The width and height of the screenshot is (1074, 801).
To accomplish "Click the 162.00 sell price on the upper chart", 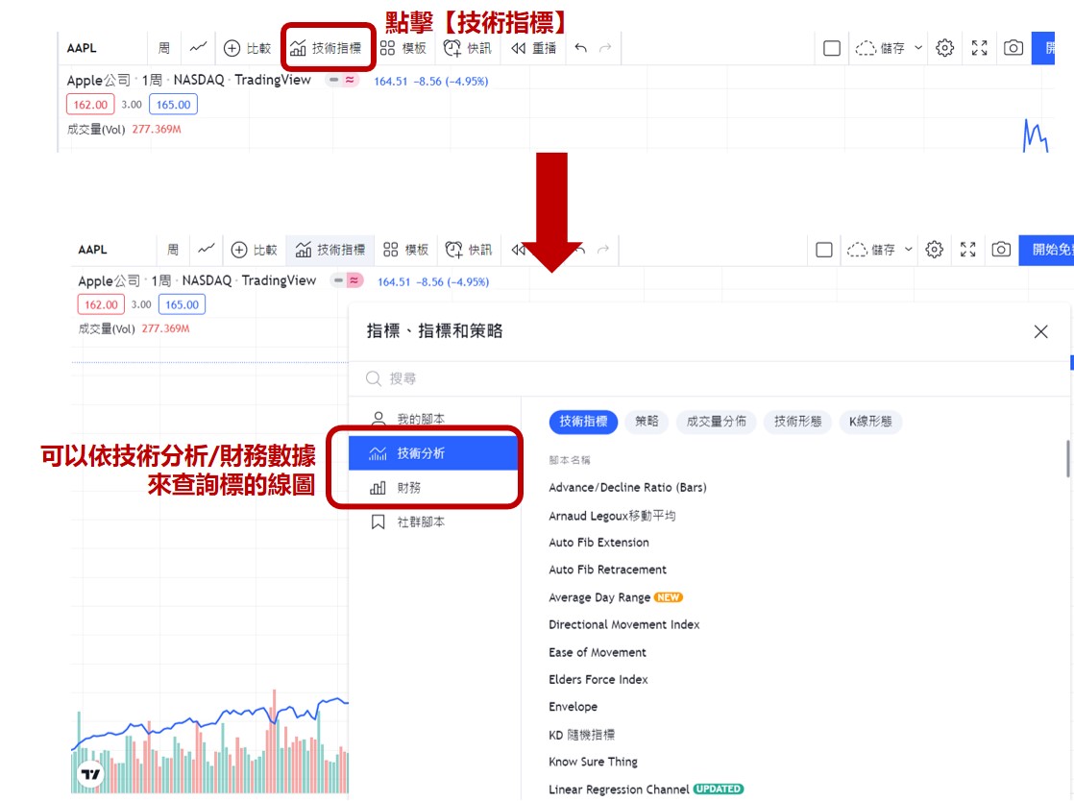I will point(90,105).
